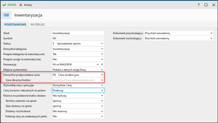Maximize the Inwentaryzacja window

pos(206,5)
